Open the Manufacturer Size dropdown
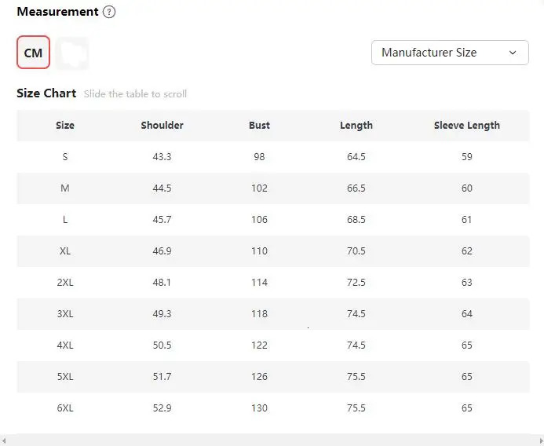The width and height of the screenshot is (544, 446). (x=450, y=53)
